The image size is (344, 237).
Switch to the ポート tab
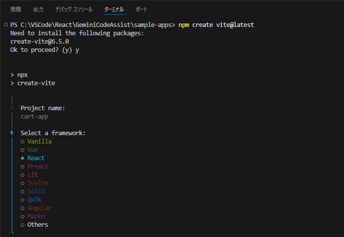tap(141, 9)
